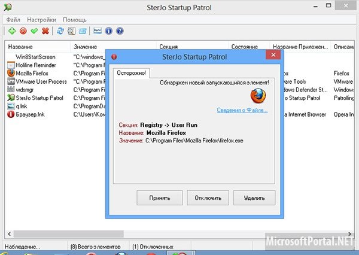Viewport: 359px width, 255px height.
Task: Click the monitor graph toolbar icon
Action: point(98,31)
